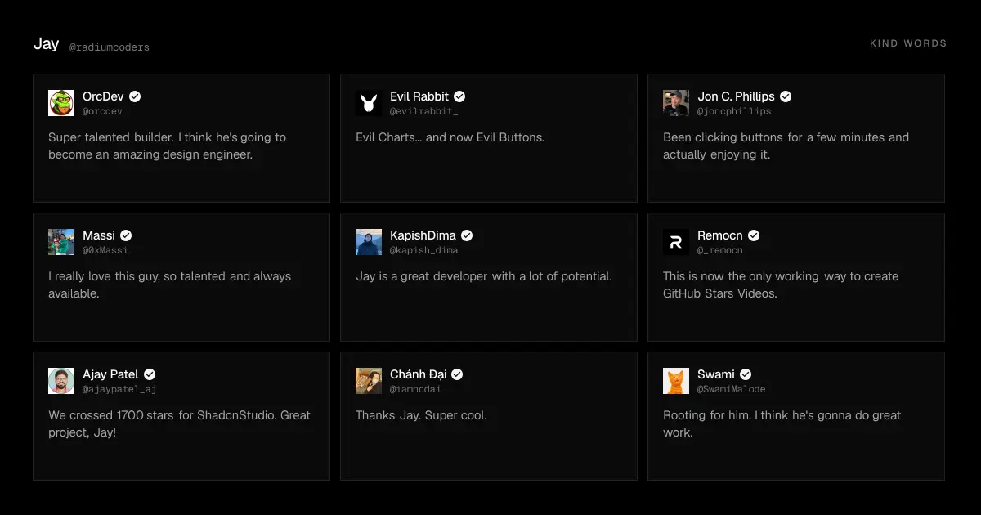981x515 pixels.
Task: Click the Jay heading at top
Action: click(46, 44)
